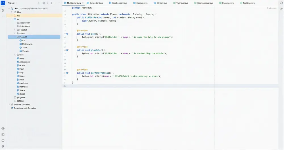Collapse the DEPI root node
284x150 pixels.
(9, 8)
